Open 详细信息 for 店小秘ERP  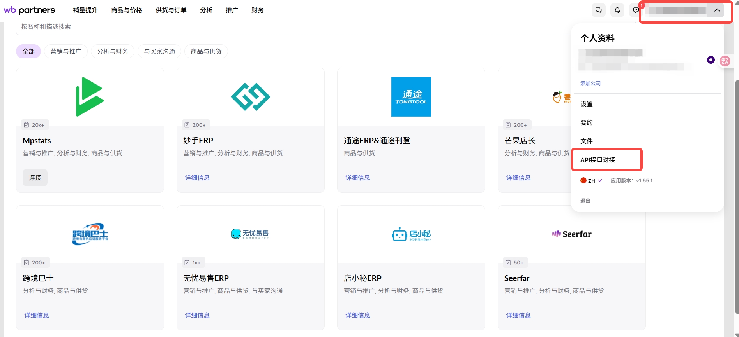[x=358, y=315]
